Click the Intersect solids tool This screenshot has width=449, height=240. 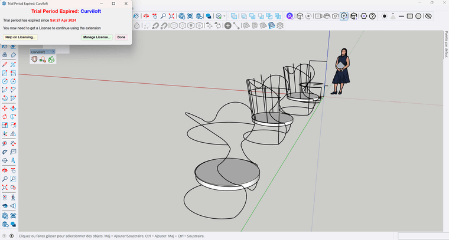[x=244, y=16]
